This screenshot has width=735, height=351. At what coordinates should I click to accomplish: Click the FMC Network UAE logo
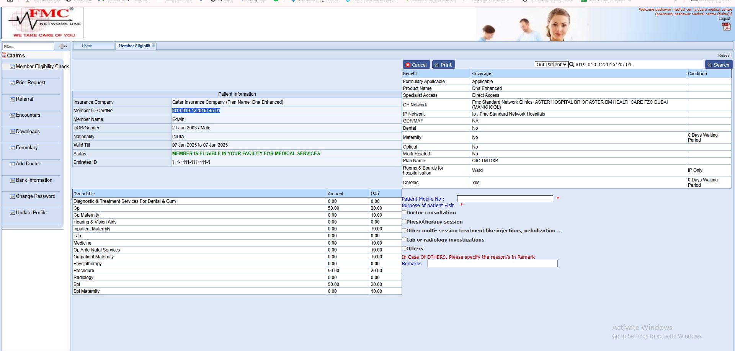43,23
